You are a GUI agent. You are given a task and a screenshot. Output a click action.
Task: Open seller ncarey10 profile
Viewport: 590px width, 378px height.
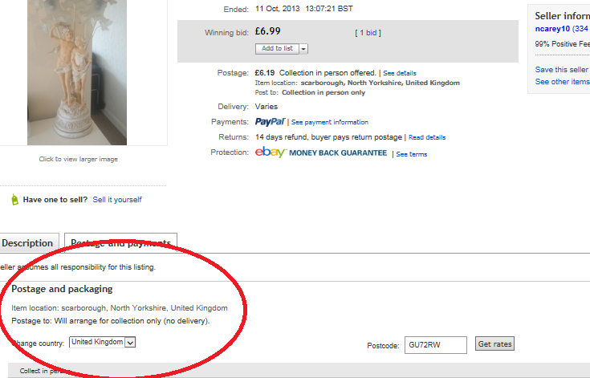point(552,29)
